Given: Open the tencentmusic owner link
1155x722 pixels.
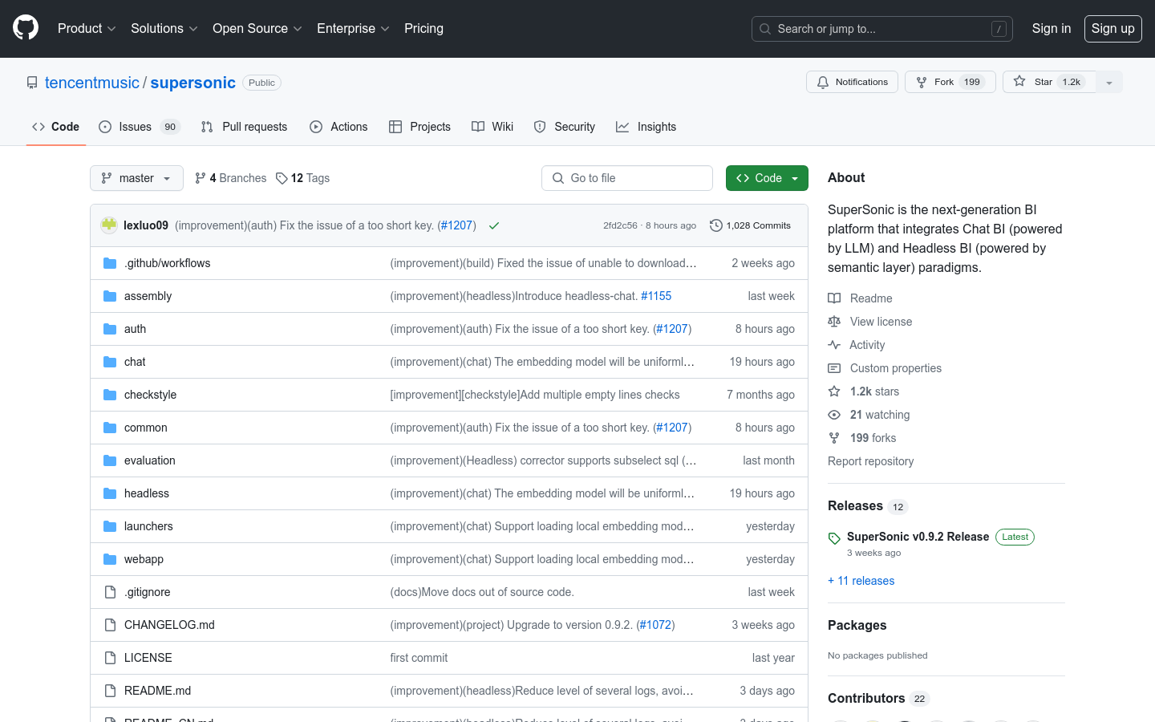Looking at the screenshot, I should pyautogui.click(x=92, y=83).
